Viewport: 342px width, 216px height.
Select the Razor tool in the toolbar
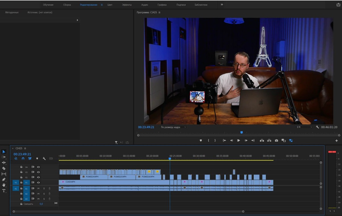click(x=4, y=168)
